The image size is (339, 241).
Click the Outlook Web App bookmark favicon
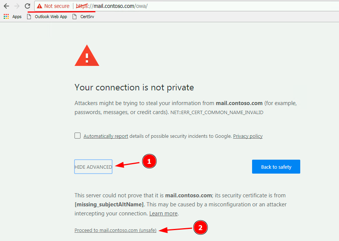(29, 16)
